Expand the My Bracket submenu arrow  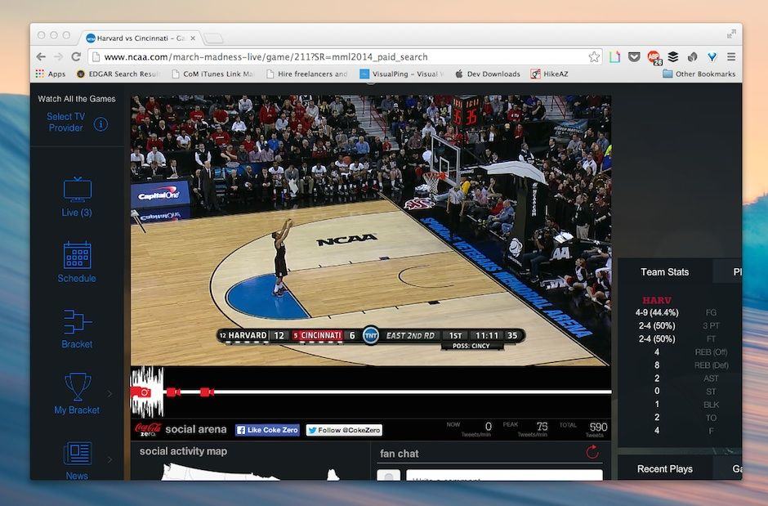click(x=109, y=393)
